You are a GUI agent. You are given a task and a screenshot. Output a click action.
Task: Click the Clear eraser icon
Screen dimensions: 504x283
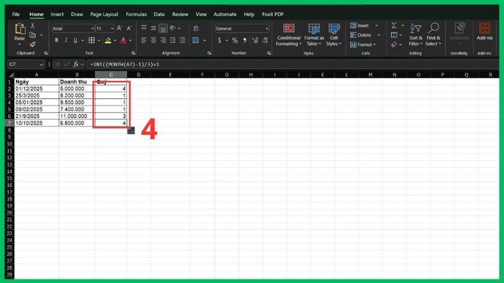click(394, 45)
